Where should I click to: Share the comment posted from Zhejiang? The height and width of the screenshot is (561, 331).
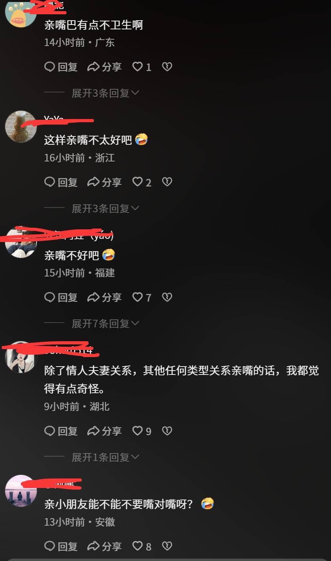[x=104, y=183]
